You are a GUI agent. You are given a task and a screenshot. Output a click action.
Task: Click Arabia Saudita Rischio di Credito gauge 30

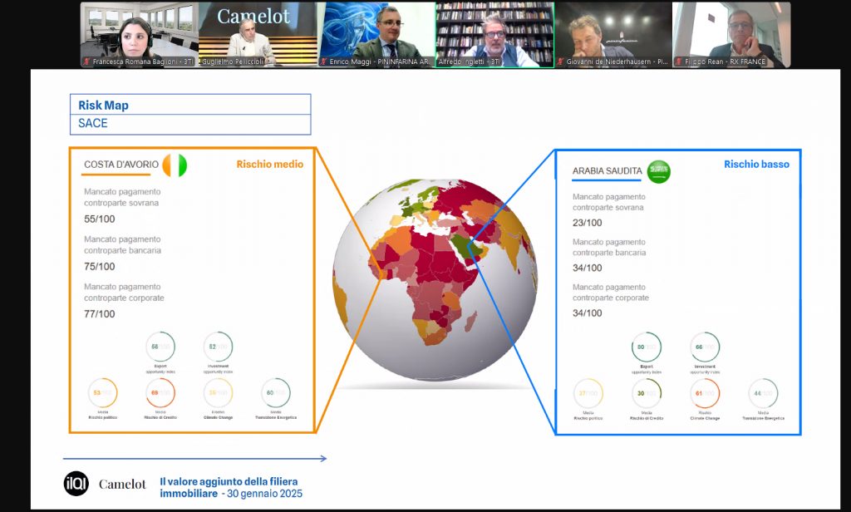click(647, 394)
